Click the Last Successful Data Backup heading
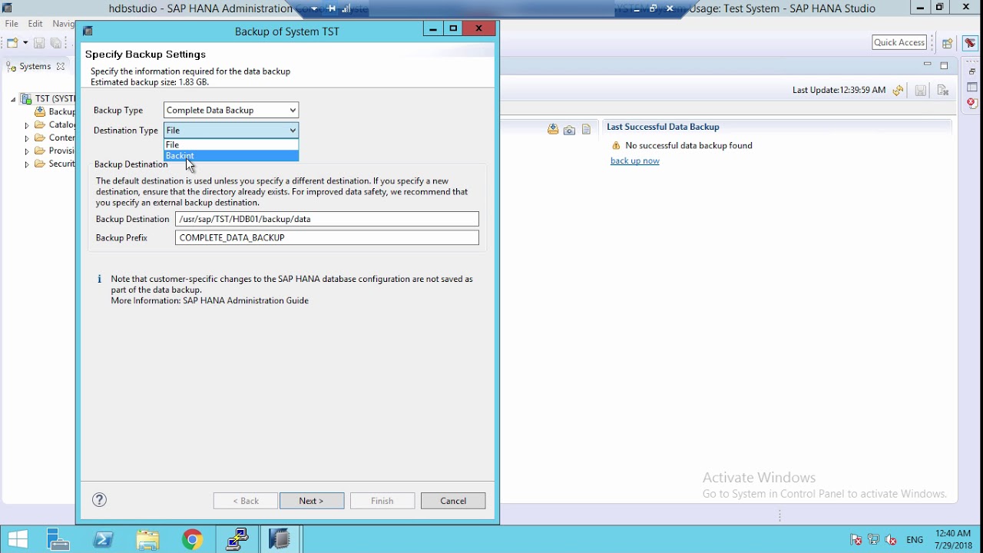Screen dimensions: 983x553 663,127
